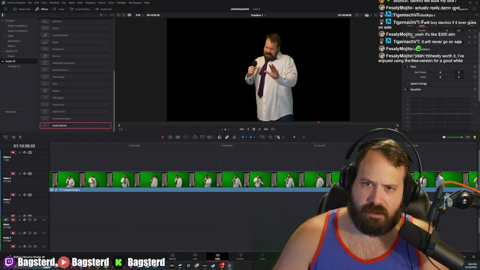Viewport: 480px width, 270px height.
Task: Click play reverse button in viewer transport
Action: coord(247,129)
